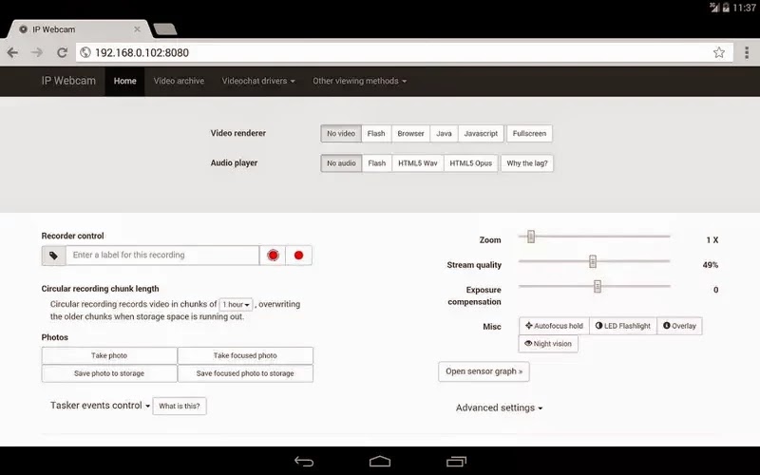Click the Fullscreen button
Screen dimensions: 760x475
point(529,133)
